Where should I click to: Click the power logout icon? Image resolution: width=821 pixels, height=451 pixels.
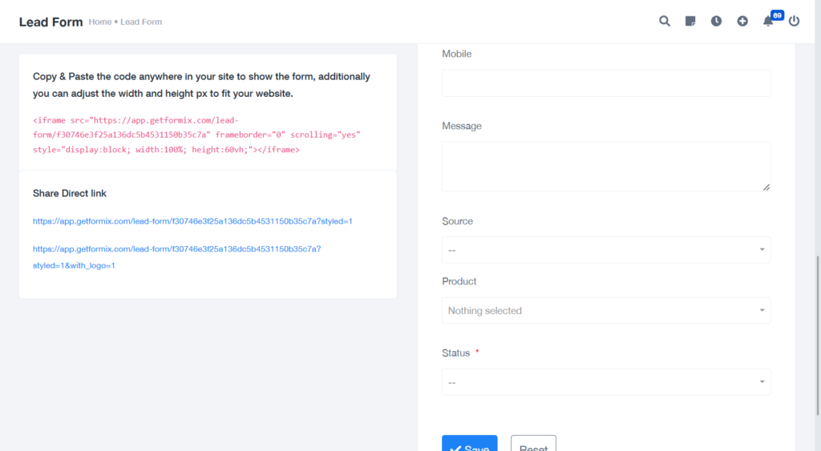click(x=795, y=21)
